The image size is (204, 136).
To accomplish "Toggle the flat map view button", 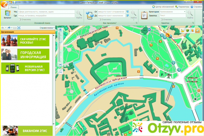I will click(192, 30).
